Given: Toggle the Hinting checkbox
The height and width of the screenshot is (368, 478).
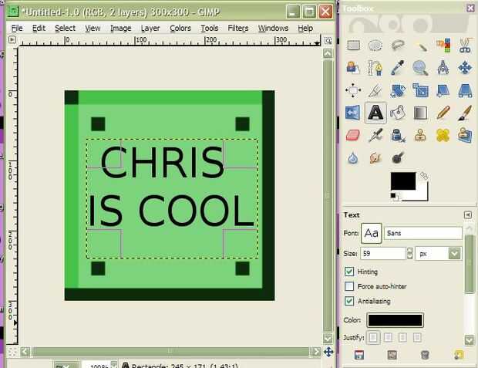Looking at the screenshot, I should point(349,272).
